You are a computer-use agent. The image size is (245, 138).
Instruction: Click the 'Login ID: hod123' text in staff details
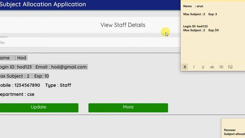[x=16, y=67]
